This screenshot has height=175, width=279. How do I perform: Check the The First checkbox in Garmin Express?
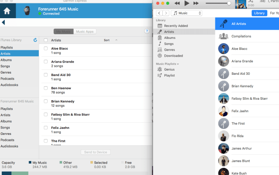coord(46,141)
